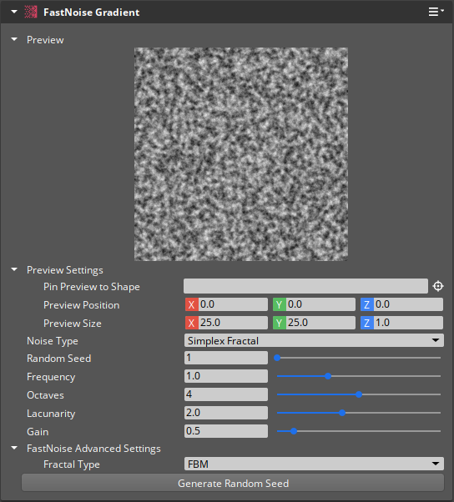The image size is (454, 502).
Task: Click the Gain label
Action: [38, 432]
